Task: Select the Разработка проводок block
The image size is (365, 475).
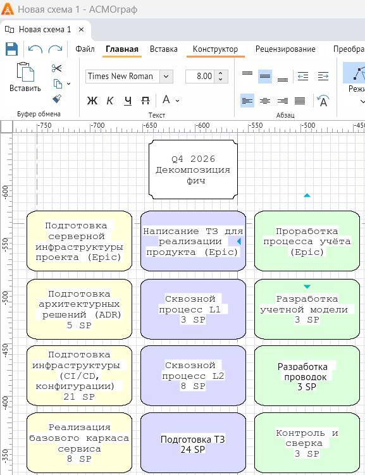Action: tap(307, 376)
